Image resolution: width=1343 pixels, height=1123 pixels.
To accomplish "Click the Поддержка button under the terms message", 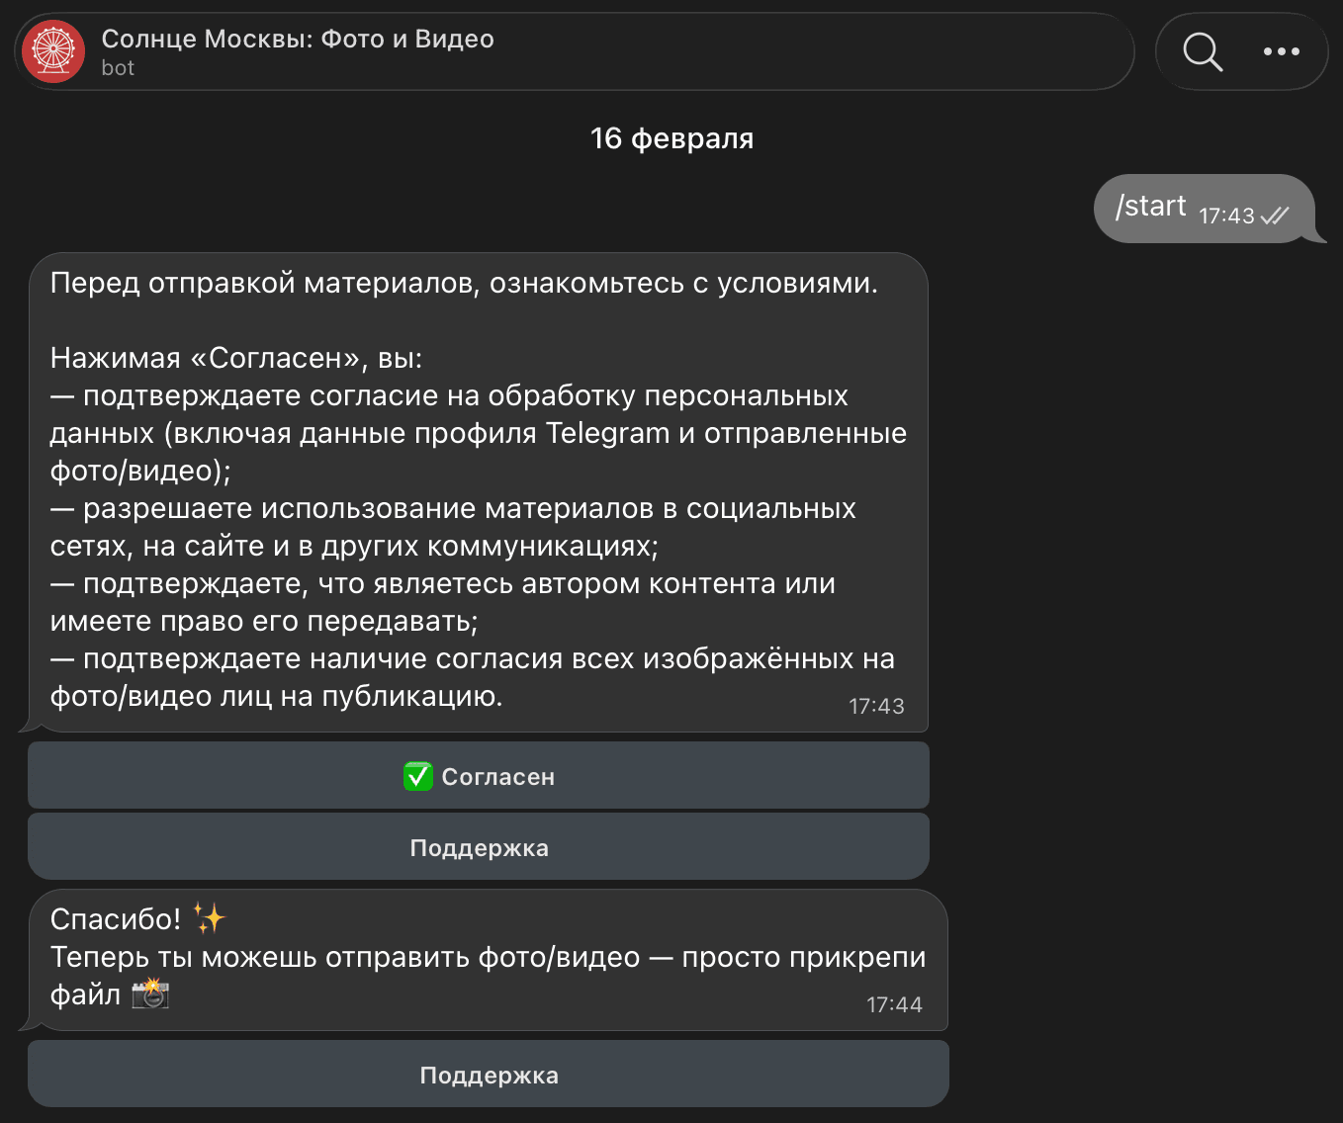I will point(479,847).
